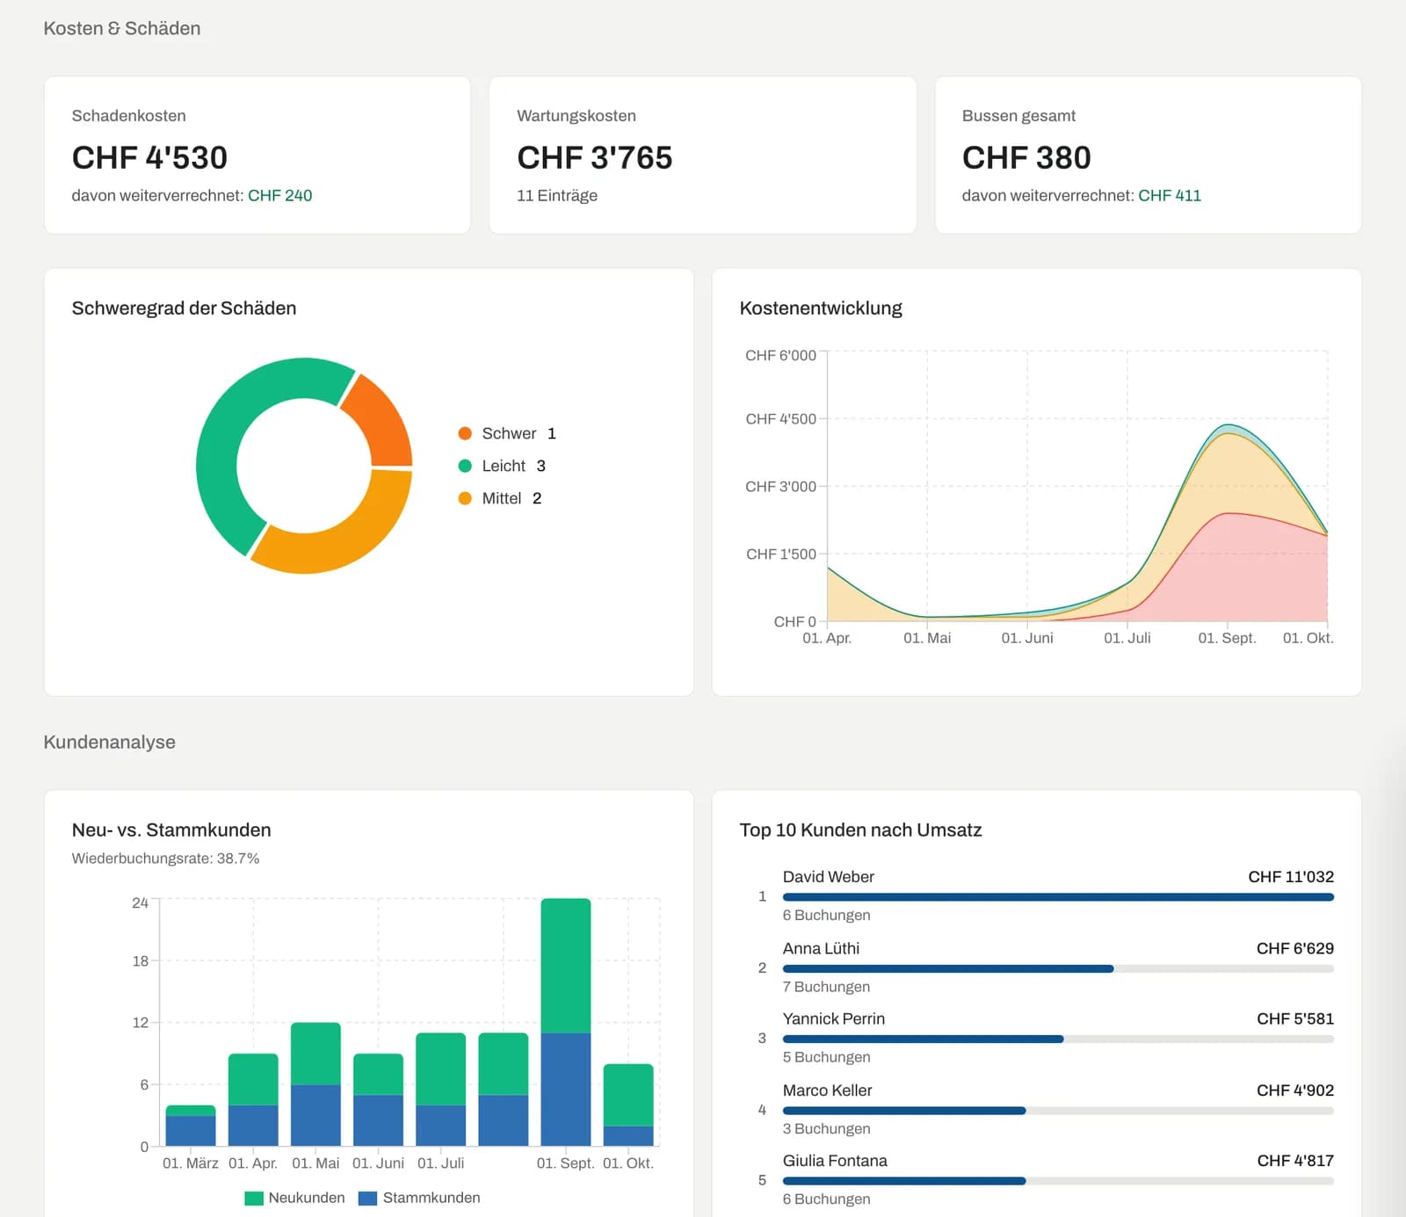This screenshot has height=1217, width=1406.
Task: Click the orange Schwer legend dot
Action: pos(465,433)
